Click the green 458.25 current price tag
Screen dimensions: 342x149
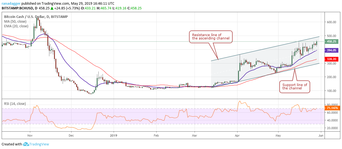point(332,41)
